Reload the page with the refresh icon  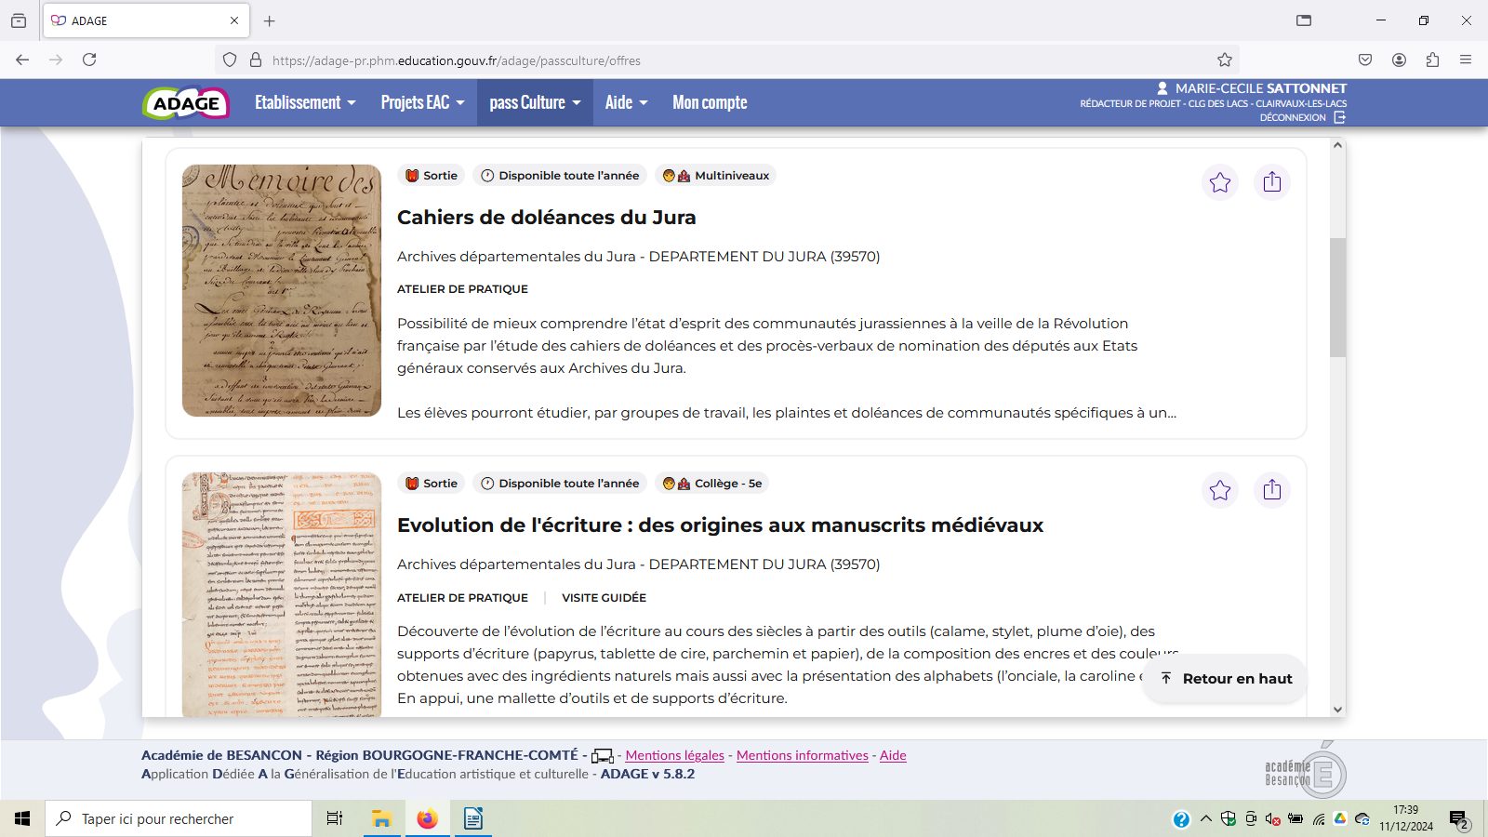point(89,60)
